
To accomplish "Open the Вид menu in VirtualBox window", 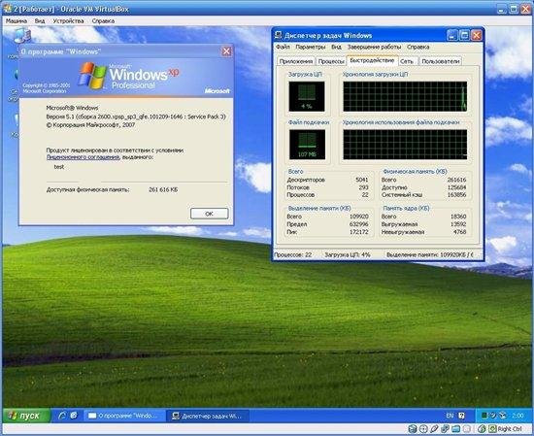I will click(x=40, y=21).
